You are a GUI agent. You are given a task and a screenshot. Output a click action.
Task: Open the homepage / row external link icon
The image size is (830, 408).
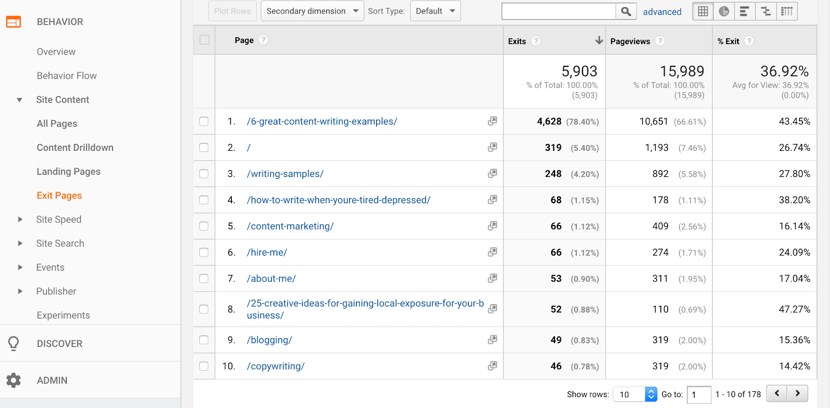point(492,147)
